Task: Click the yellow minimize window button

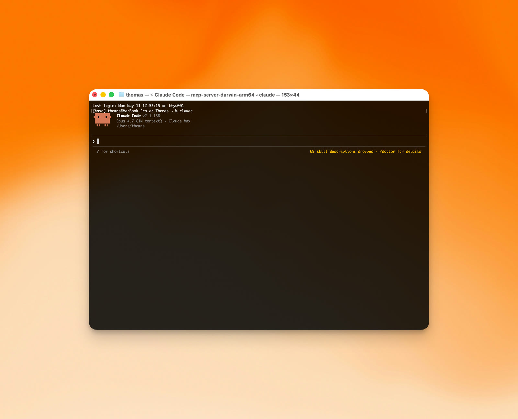Action: point(103,95)
